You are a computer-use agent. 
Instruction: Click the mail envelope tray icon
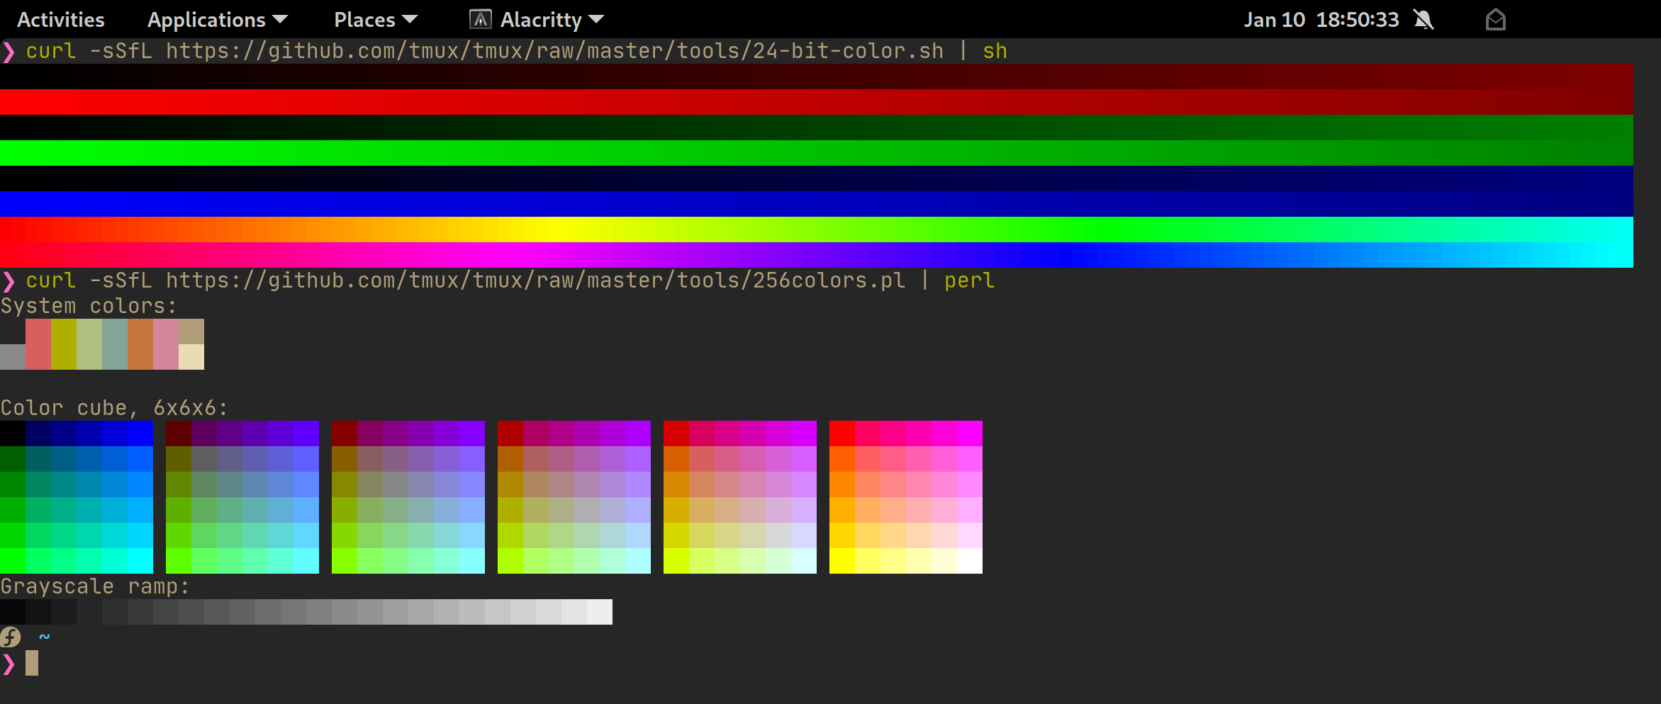pyautogui.click(x=1495, y=20)
